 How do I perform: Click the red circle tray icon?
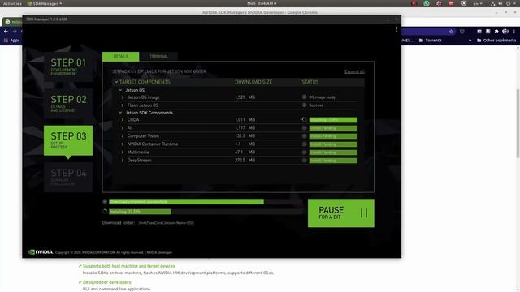[x=414, y=3]
